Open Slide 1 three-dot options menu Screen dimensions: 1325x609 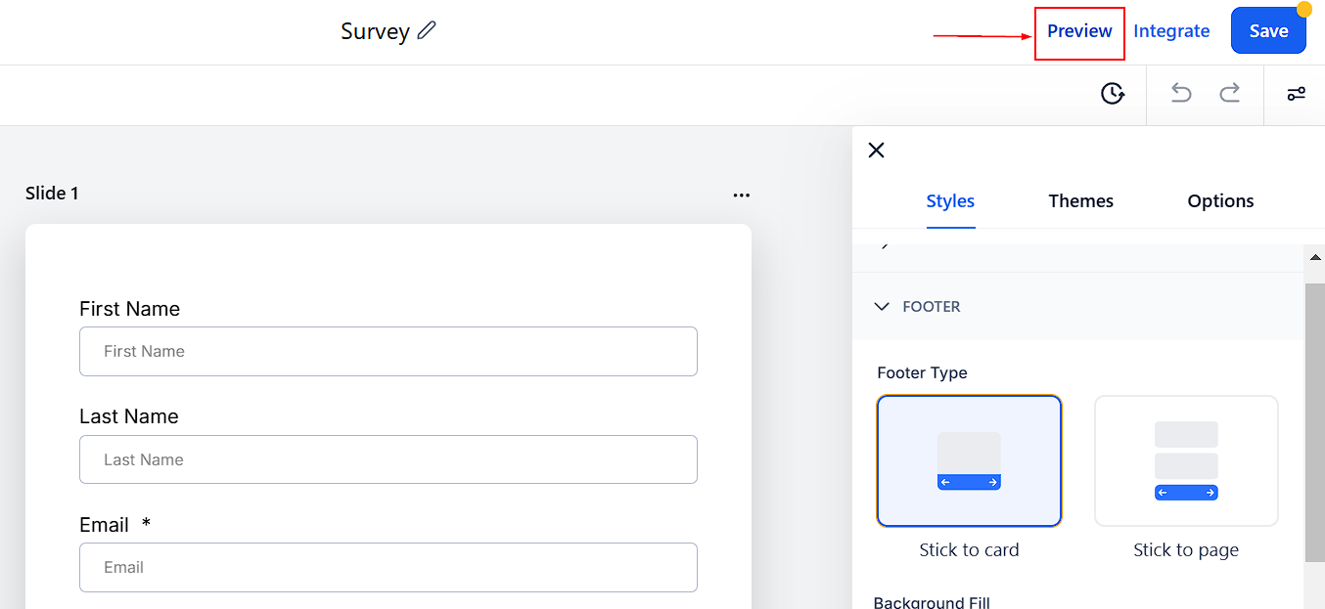[x=741, y=195]
